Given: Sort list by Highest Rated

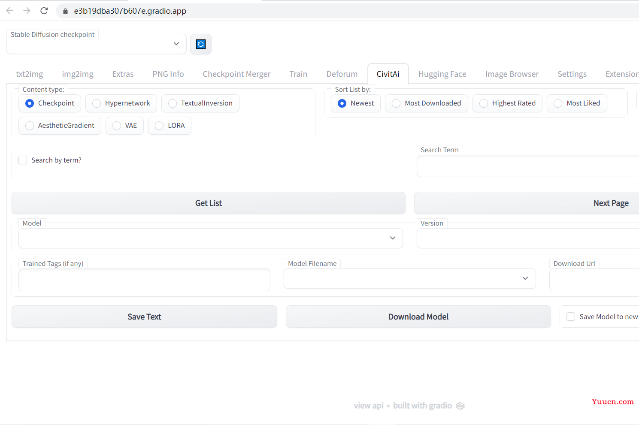Looking at the screenshot, I should pos(507,103).
